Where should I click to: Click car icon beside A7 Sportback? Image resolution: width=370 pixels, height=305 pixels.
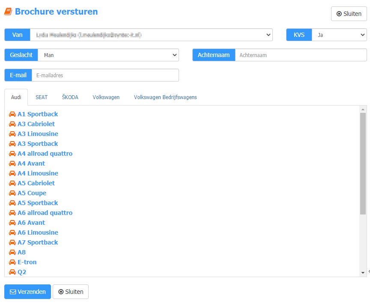12,242
